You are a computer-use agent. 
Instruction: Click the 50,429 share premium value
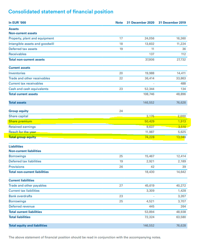pos(149,121)
